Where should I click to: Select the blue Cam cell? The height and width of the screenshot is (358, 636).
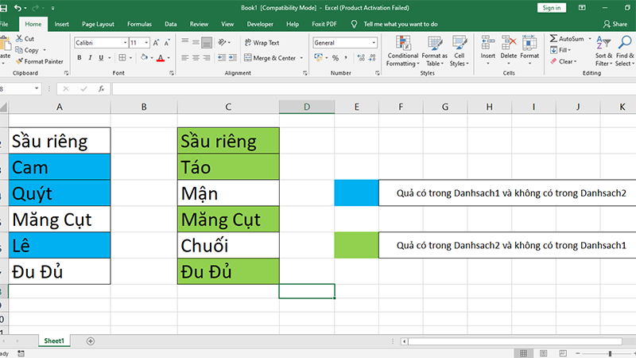59,167
